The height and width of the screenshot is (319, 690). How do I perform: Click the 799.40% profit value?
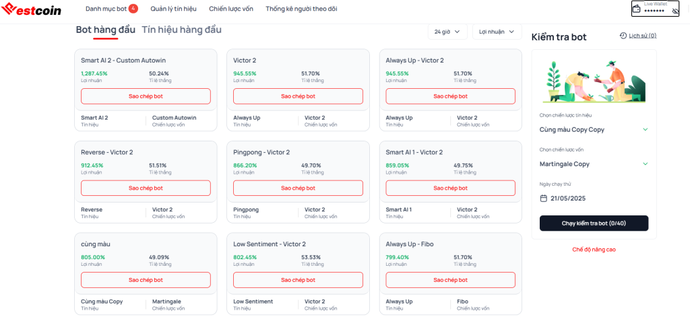pos(398,257)
